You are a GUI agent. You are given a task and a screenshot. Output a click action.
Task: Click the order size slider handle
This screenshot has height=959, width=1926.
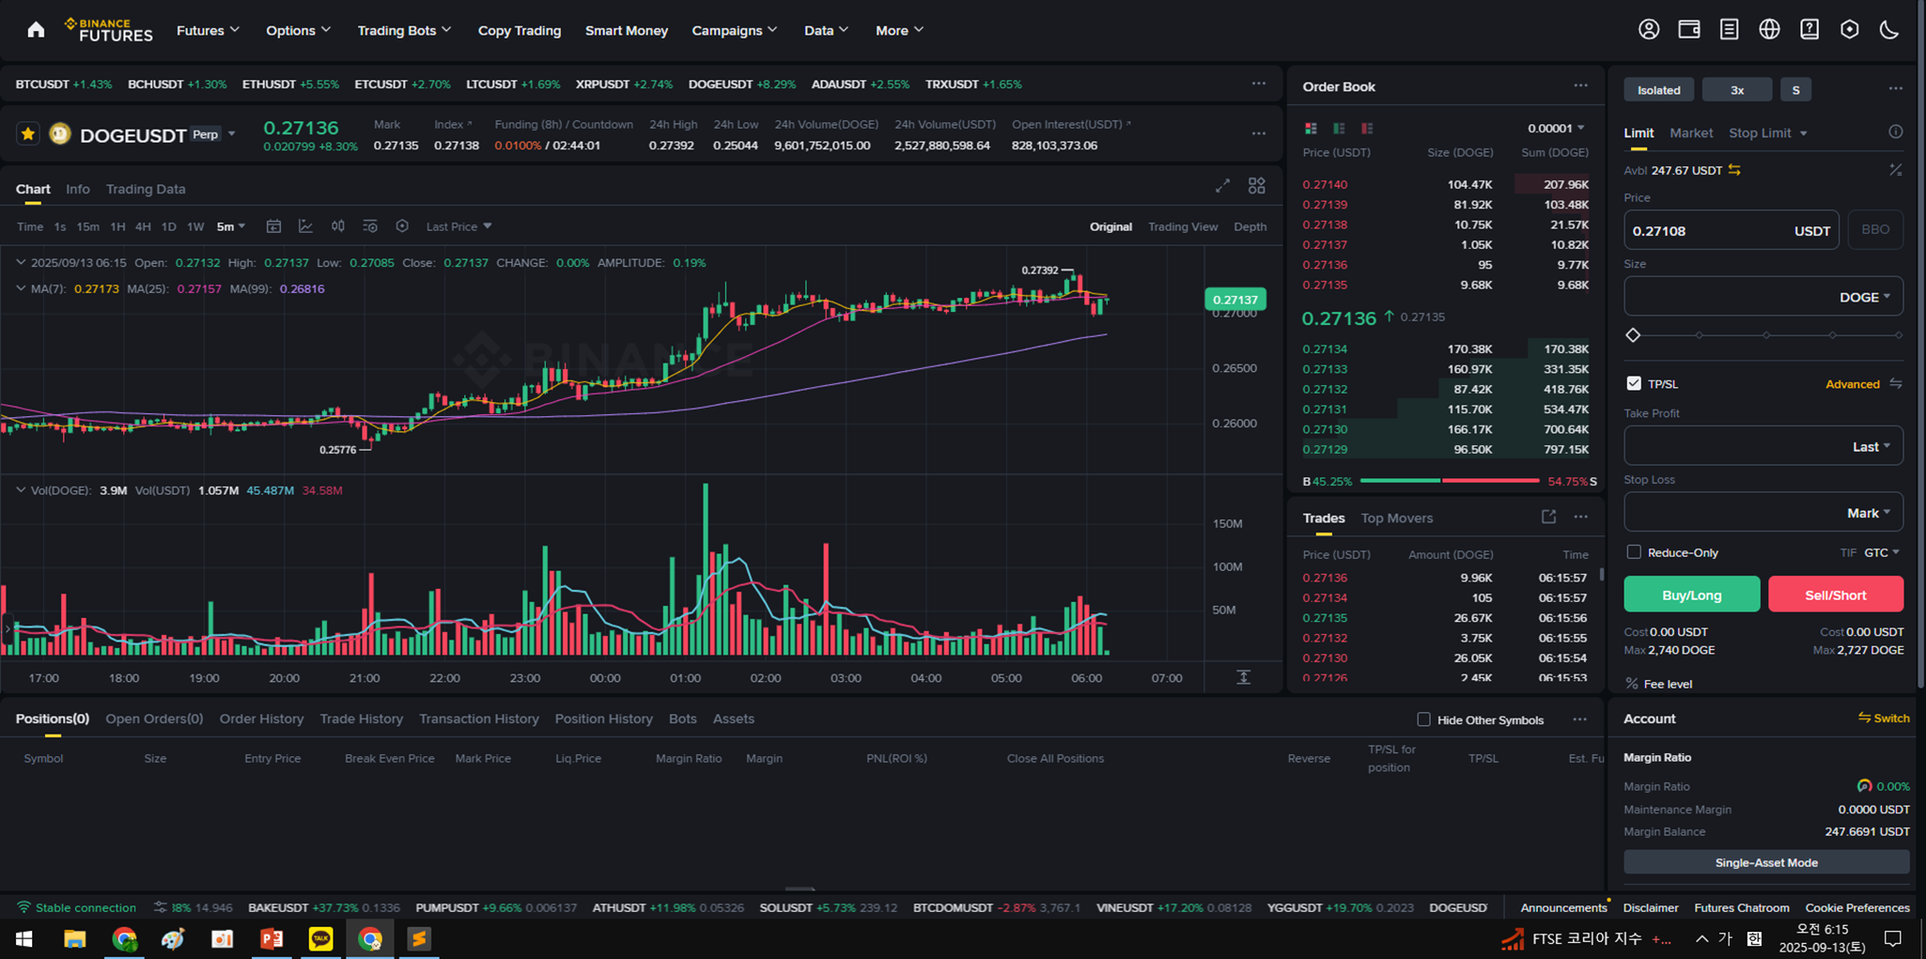coord(1633,335)
